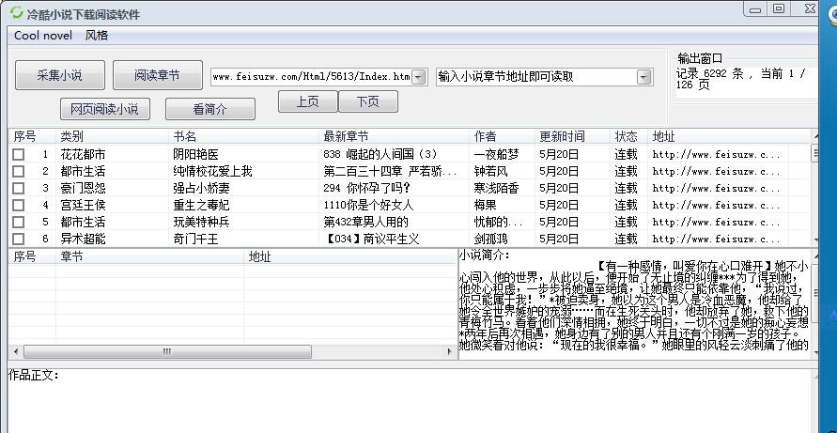Viewport: 837px width, 433px height.
Task: Click the category cell 花花都市
Action: click(83, 155)
